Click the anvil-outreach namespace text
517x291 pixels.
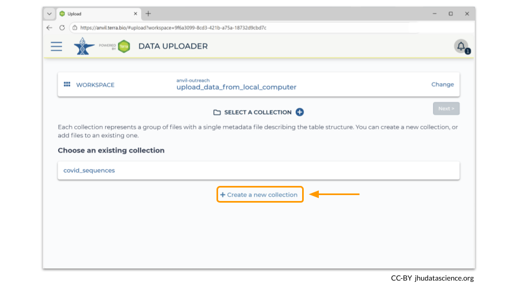193,80
